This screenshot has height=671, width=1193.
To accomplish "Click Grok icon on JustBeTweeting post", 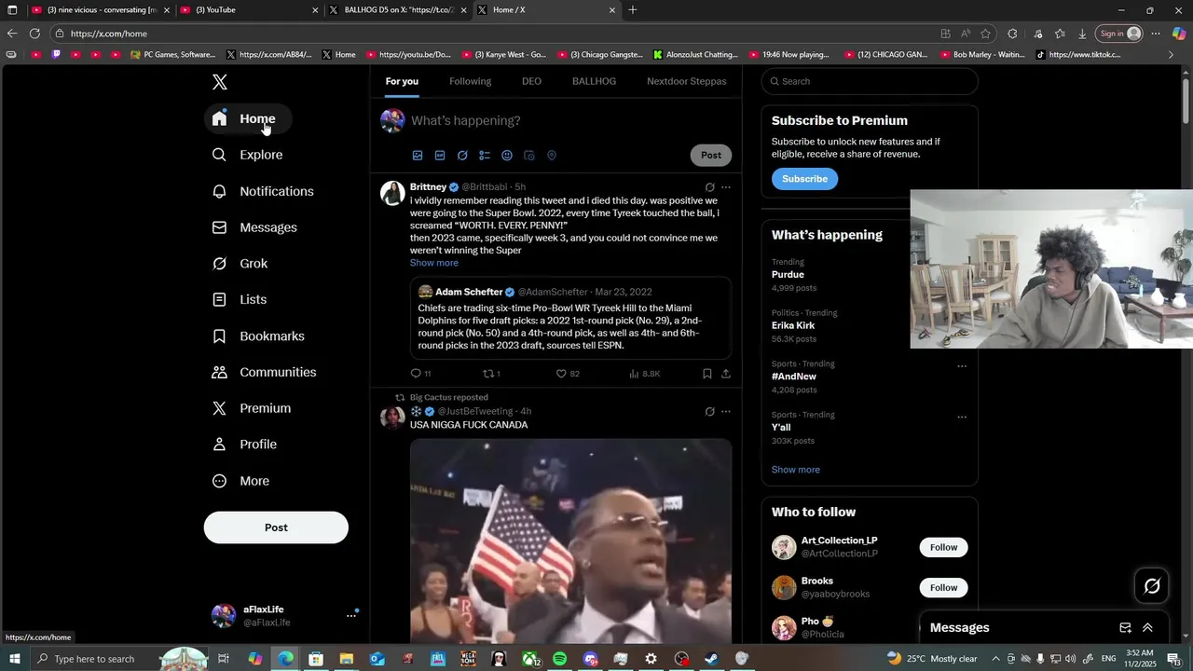I will 709,412.
